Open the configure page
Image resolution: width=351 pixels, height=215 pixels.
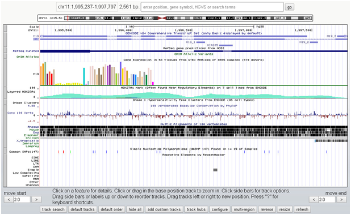click(220, 209)
